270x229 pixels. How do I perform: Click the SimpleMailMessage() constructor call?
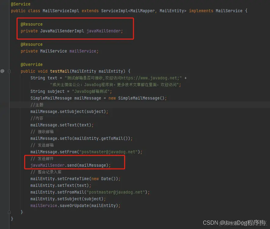click(x=141, y=98)
